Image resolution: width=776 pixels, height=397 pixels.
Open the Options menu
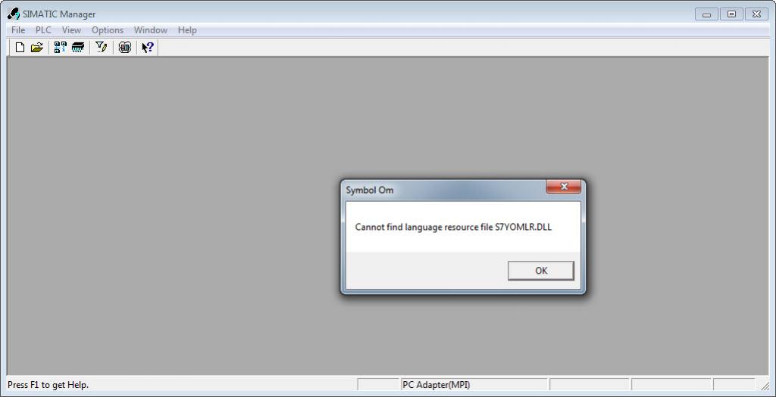pos(108,30)
